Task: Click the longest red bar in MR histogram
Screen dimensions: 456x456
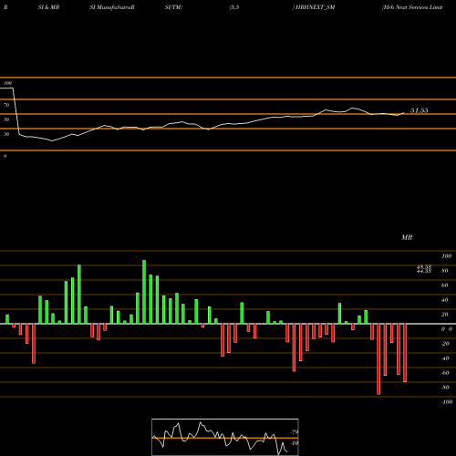Action: (x=378, y=359)
